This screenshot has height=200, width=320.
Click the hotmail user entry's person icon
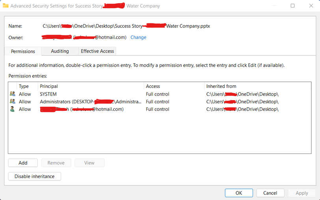coord(12,109)
